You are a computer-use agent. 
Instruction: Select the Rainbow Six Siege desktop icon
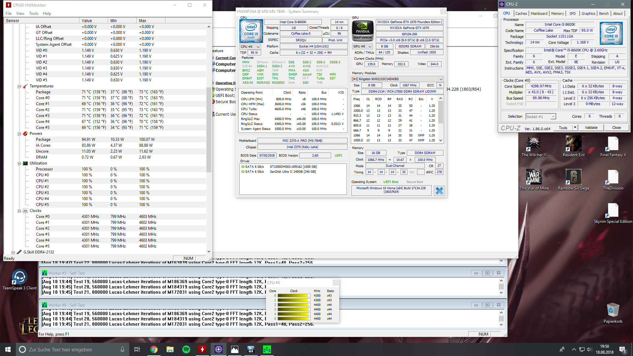coord(573,180)
